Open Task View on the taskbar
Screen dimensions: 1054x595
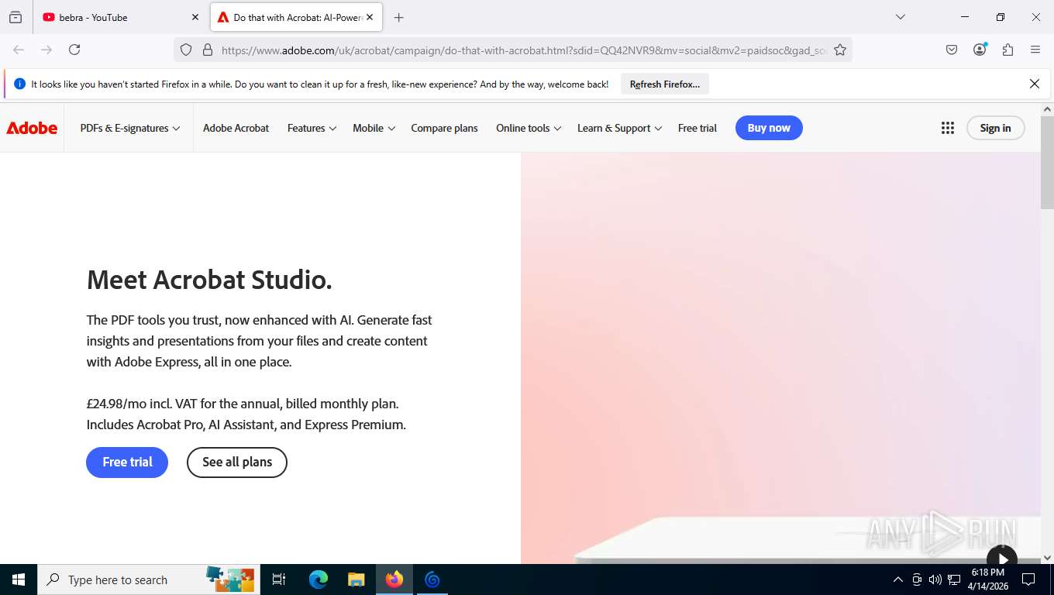(x=279, y=580)
